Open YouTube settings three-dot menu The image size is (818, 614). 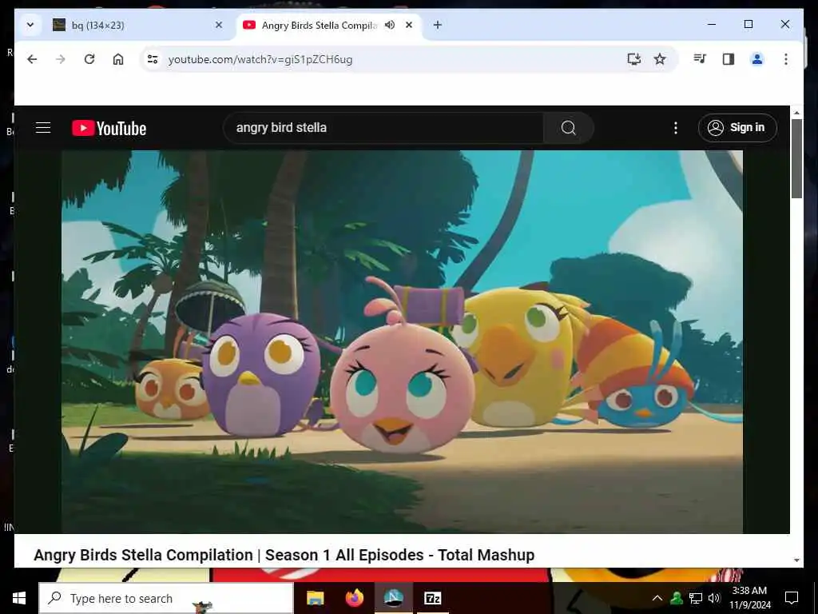coord(676,128)
